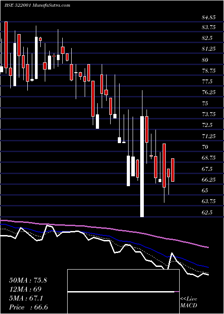Click the 72.5 price axis label

(x=207, y=125)
